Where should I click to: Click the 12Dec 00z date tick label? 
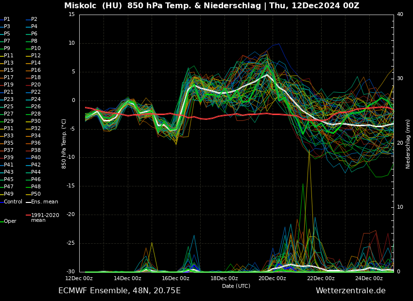(79, 278)
